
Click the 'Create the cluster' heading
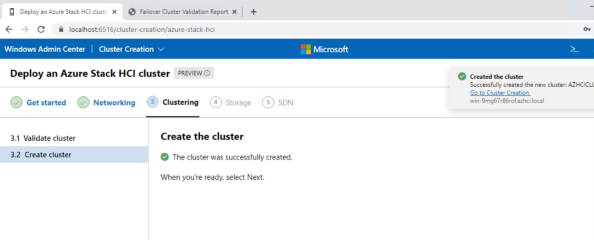coord(202,136)
